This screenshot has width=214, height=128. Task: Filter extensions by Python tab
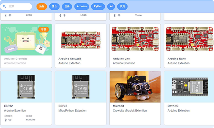pyautogui.click(x=98, y=6)
